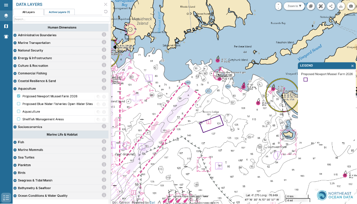Enable Proposed Blue Water Fisheries Open Water Sites

pos(19,104)
